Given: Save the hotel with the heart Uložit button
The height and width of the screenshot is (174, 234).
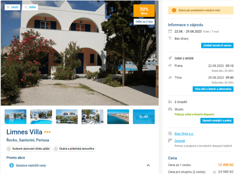Looking at the screenshot, I should point(12,7).
